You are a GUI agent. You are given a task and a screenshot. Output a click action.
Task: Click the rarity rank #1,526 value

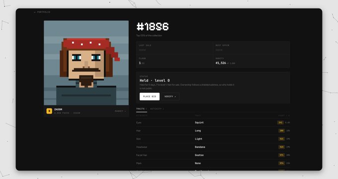click(221, 63)
